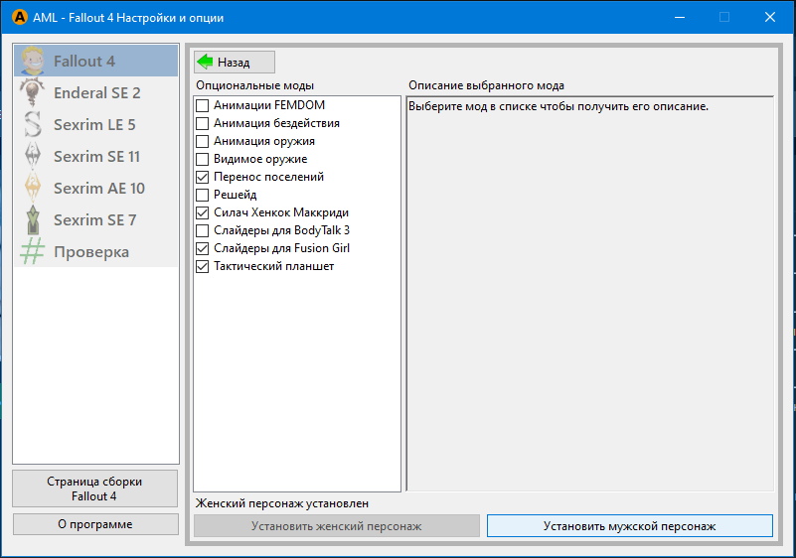Select the Решейд mod entry text

(x=235, y=195)
